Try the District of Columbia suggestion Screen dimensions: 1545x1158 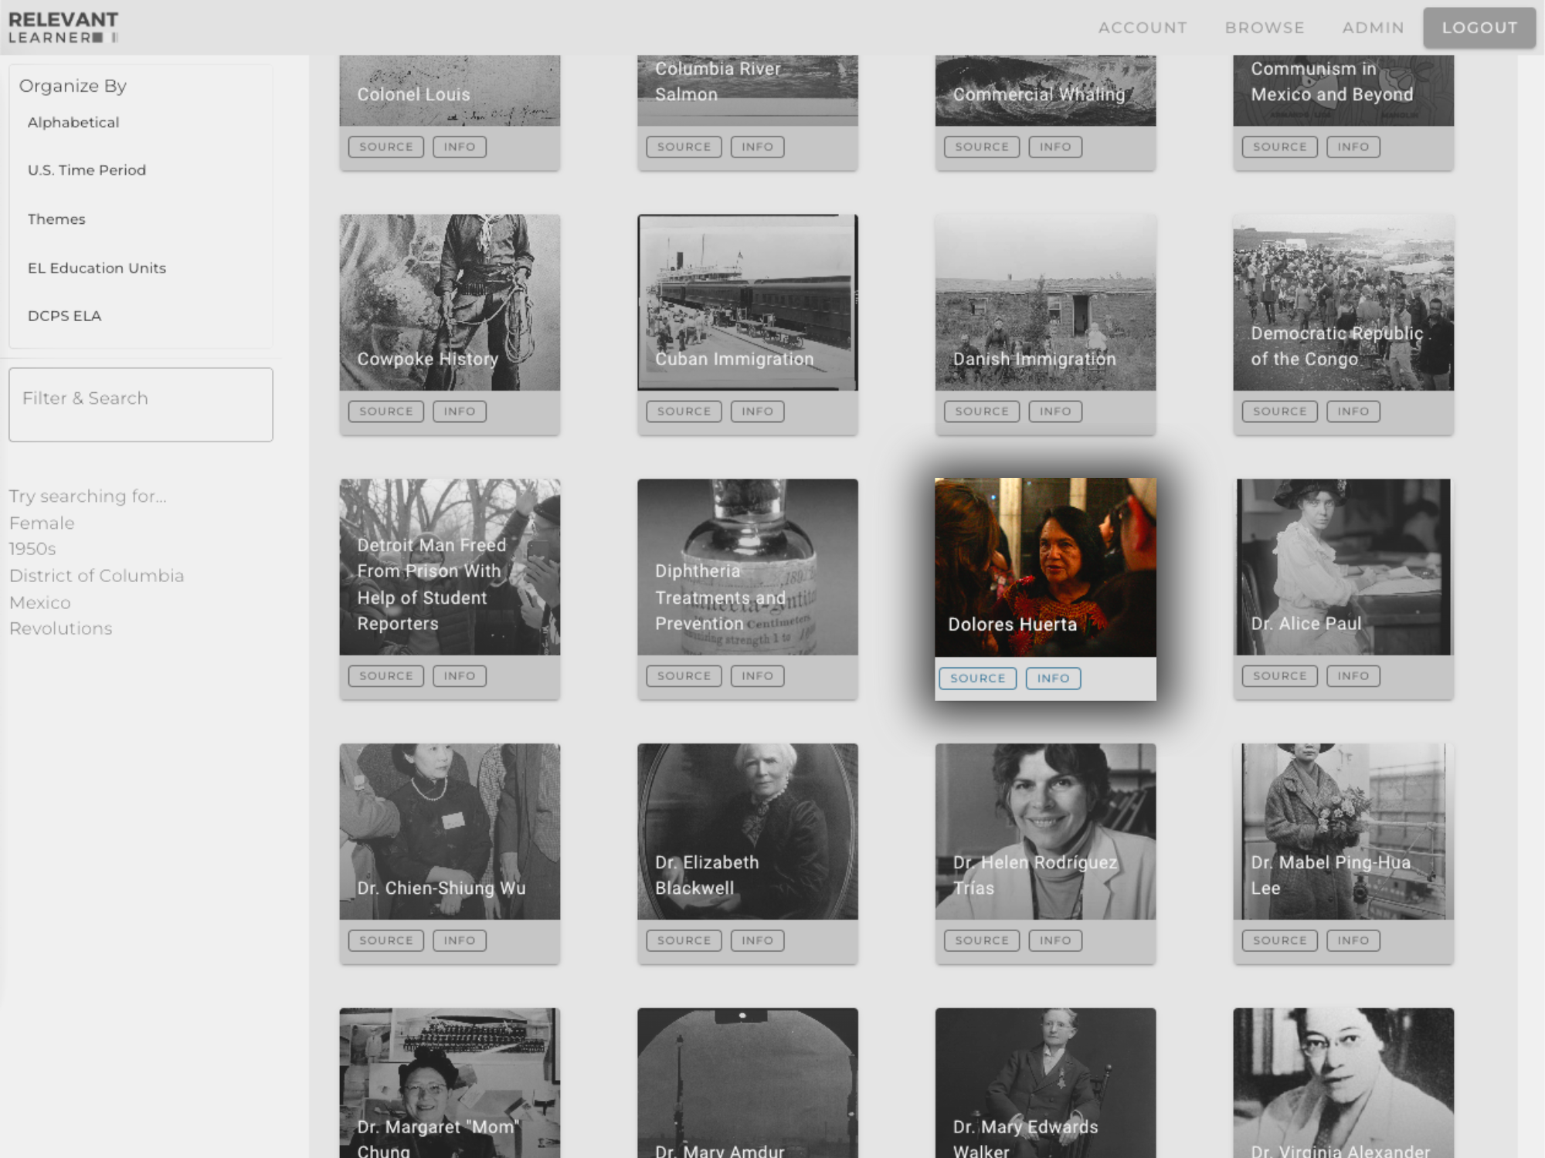tap(97, 576)
